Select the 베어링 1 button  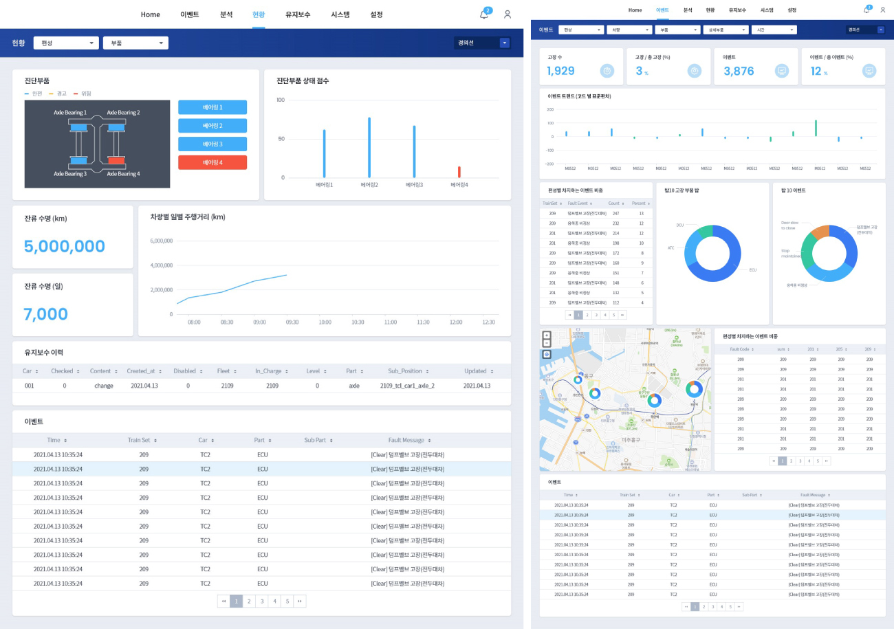(212, 107)
